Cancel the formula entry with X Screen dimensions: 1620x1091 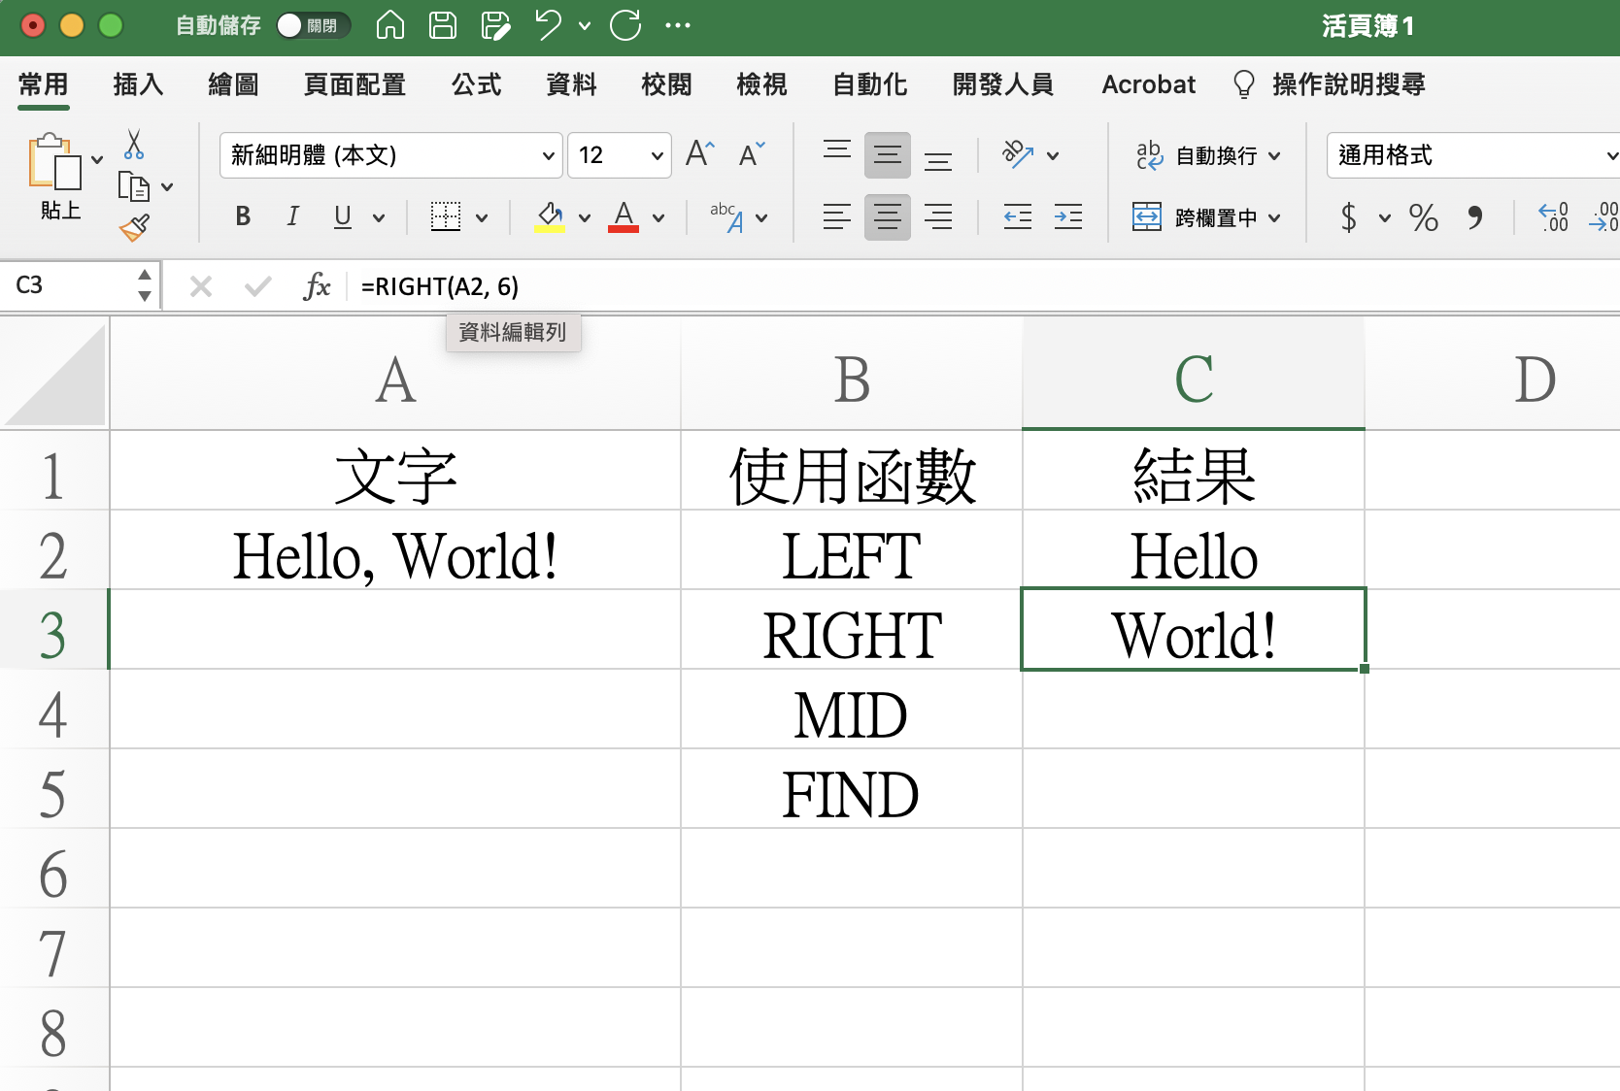pos(201,286)
